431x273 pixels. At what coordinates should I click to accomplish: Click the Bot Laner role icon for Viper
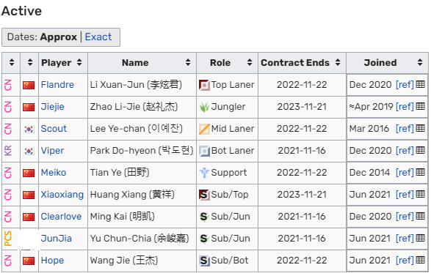tap(204, 151)
